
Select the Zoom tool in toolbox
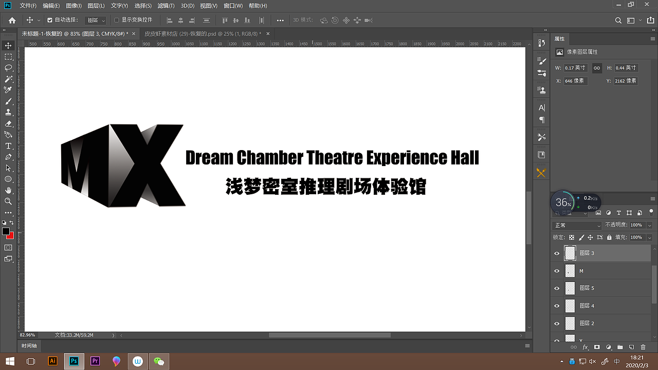(x=8, y=201)
